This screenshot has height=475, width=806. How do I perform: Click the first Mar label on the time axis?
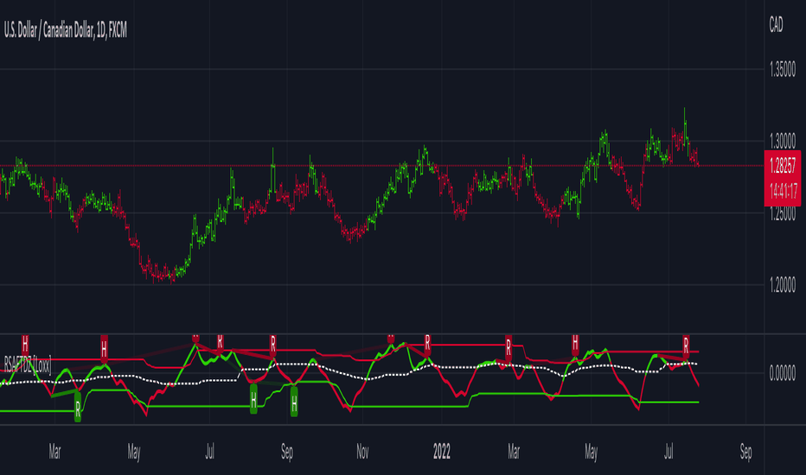click(54, 452)
